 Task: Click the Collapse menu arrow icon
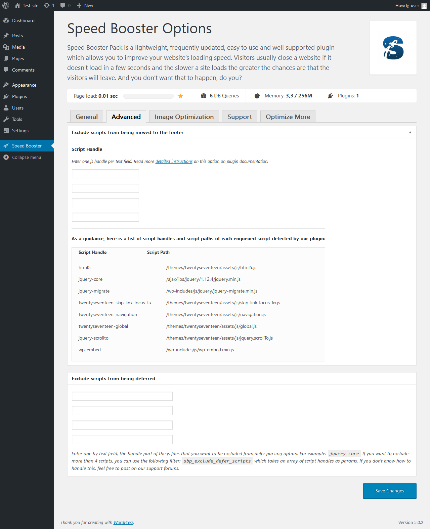[x=6, y=157]
